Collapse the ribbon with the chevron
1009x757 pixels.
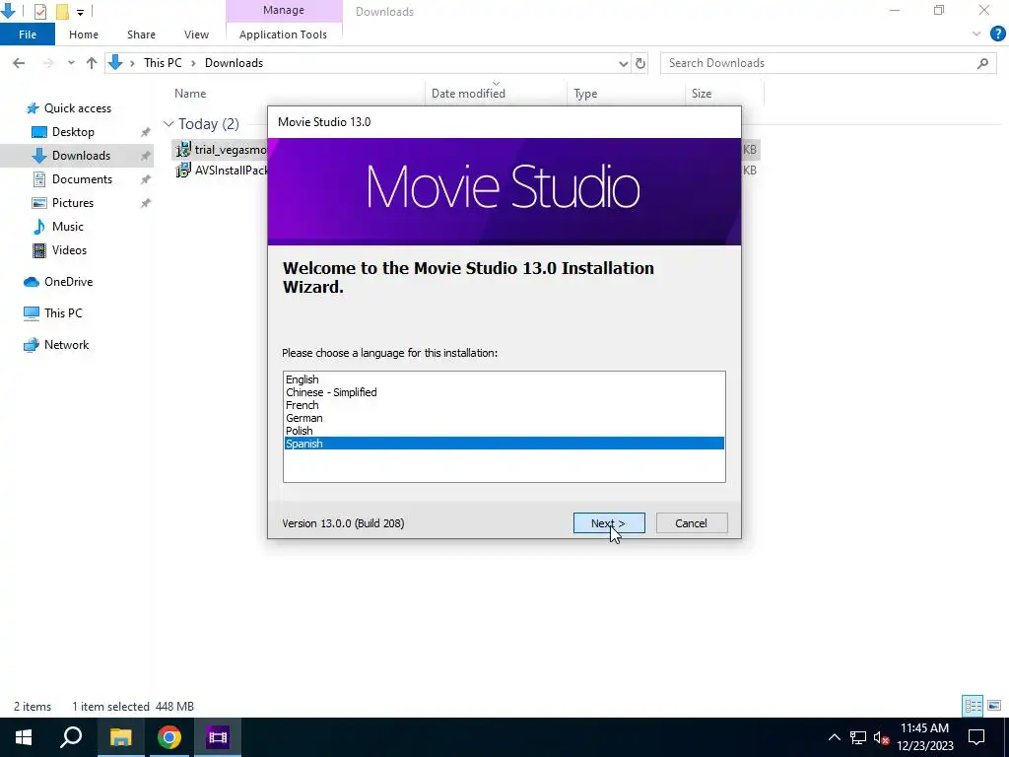976,34
